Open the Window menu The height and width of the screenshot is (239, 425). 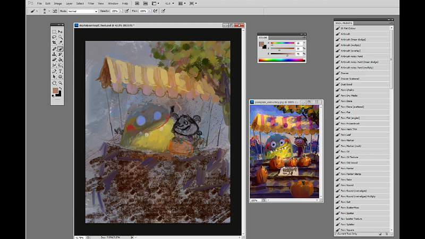113,4
